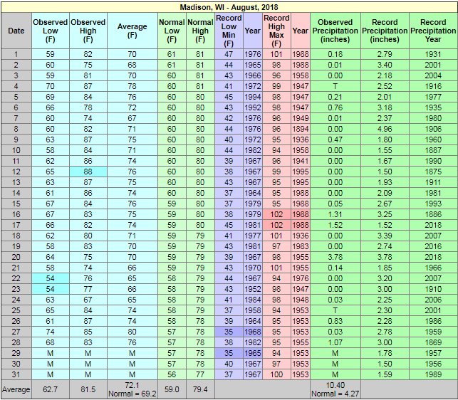Viewport: 458px width, 400px height.
Task: Select record high year 1894 on August 8
Action: [301, 129]
